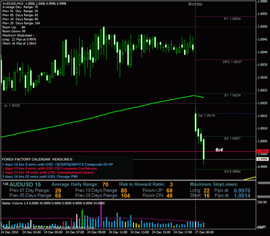This screenshot has width=270, height=236.
Task: Select the 'Room Up: 68' overlay line
Action: coord(14,27)
